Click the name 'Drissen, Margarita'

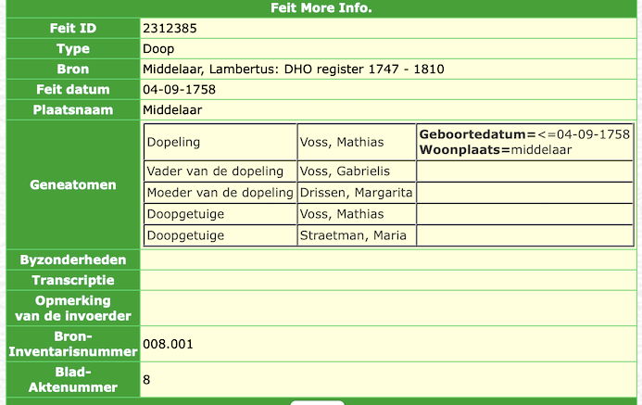click(354, 193)
